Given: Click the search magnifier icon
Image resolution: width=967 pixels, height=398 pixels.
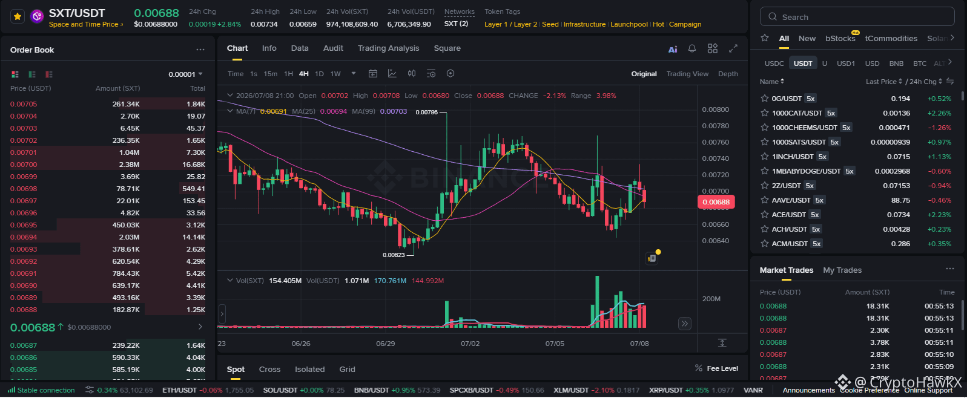Looking at the screenshot, I should click(773, 17).
